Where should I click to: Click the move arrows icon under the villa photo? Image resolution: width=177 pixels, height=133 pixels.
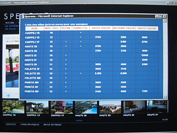9,96
